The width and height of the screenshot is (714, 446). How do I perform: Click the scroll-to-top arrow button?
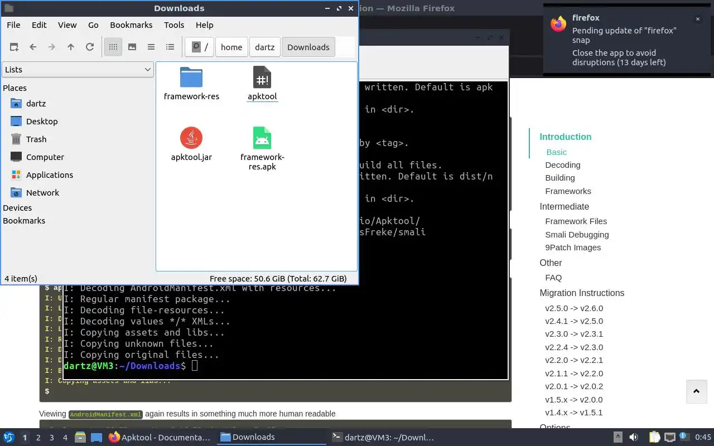(x=696, y=391)
